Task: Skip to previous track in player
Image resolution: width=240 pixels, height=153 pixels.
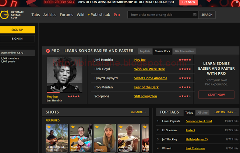Action: [53, 87]
